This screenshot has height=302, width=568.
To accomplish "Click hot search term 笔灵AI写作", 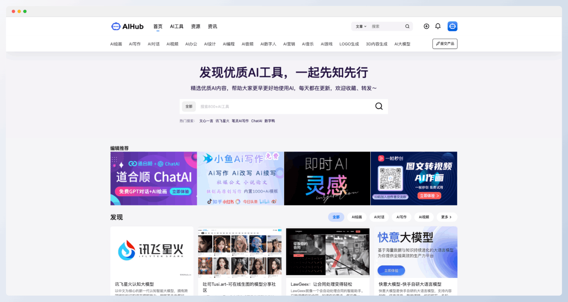I will [x=240, y=121].
